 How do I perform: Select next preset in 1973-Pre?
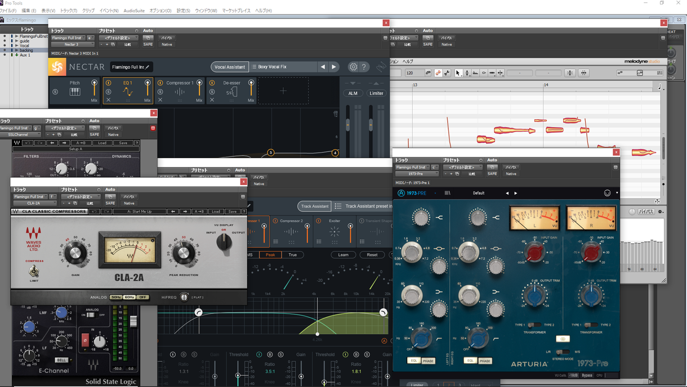(515, 193)
